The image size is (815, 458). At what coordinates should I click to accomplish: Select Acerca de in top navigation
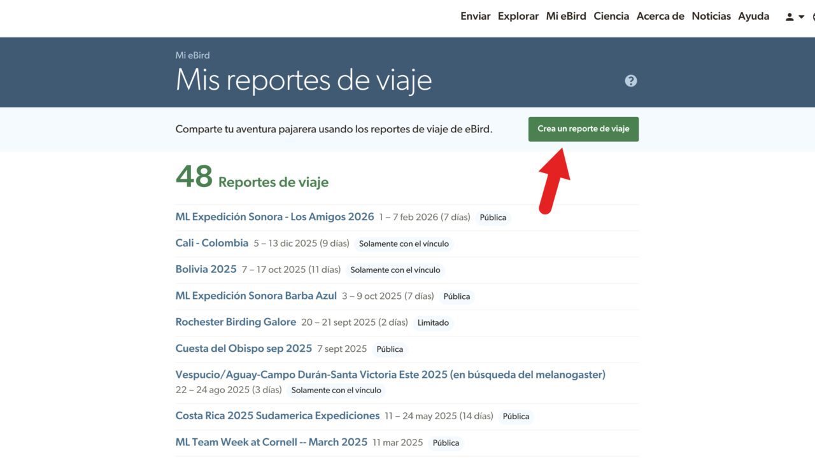tap(660, 17)
